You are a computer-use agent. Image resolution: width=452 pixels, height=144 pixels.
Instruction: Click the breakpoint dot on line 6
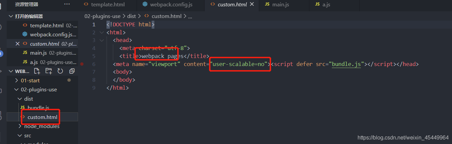[82, 64]
